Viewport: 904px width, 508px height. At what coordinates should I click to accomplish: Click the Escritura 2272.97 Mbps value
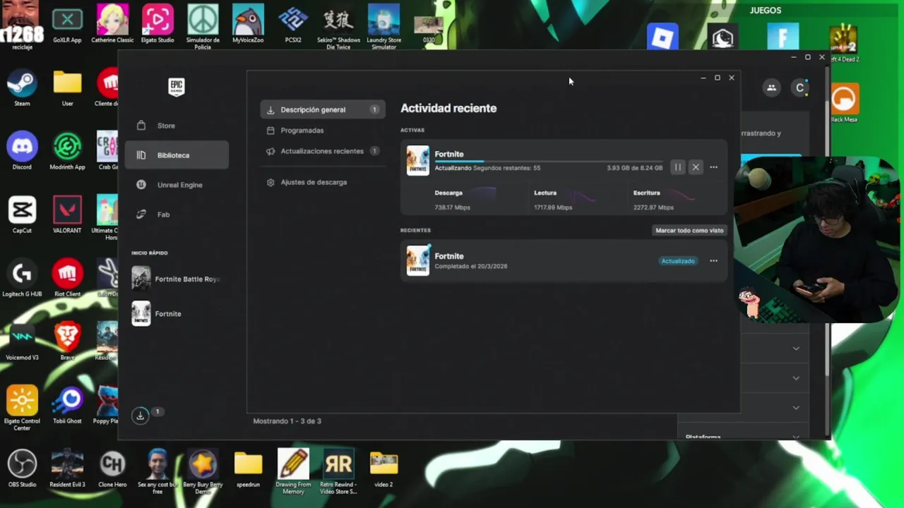[653, 207]
